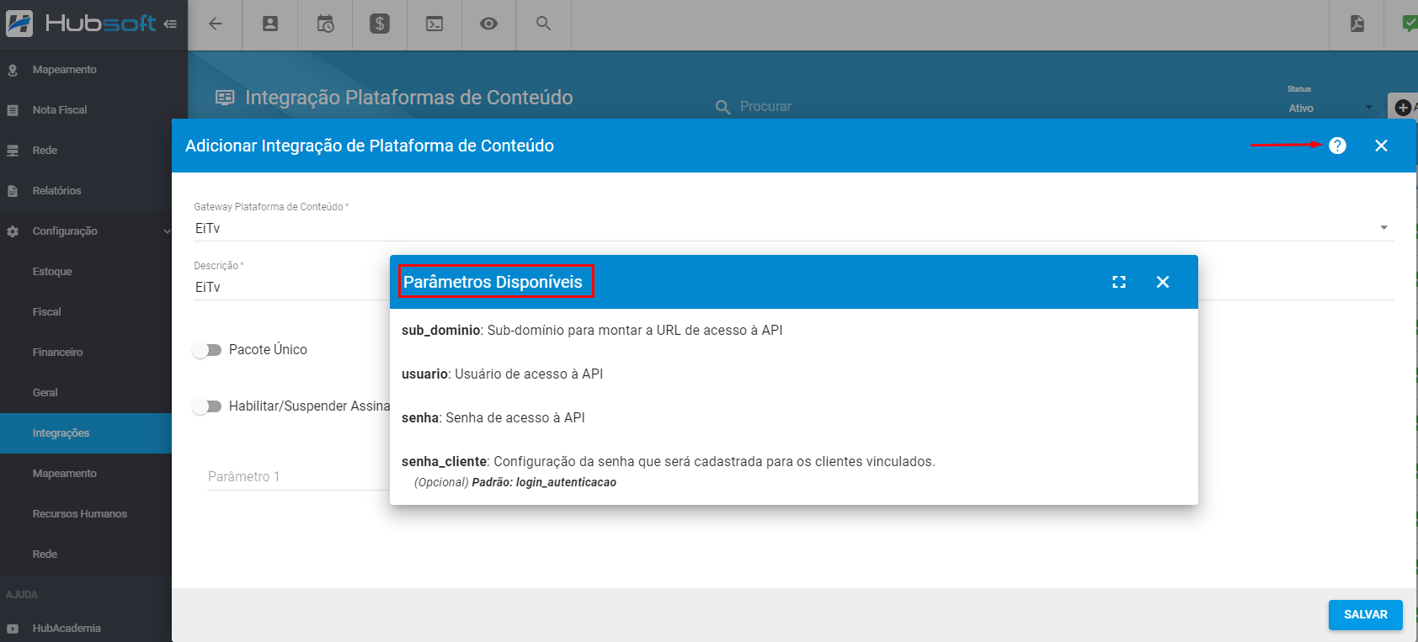Toggle Habilitar/Suspender Assinatura switch
The height and width of the screenshot is (642, 1418).
coord(206,406)
